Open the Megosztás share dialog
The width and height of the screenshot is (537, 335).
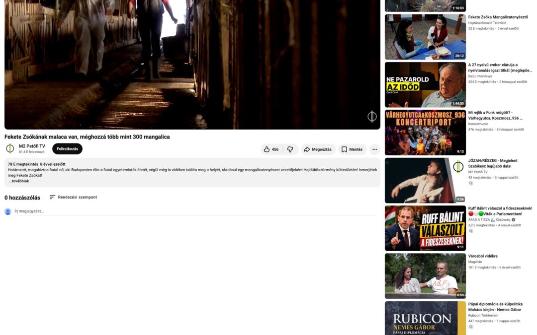coord(318,149)
